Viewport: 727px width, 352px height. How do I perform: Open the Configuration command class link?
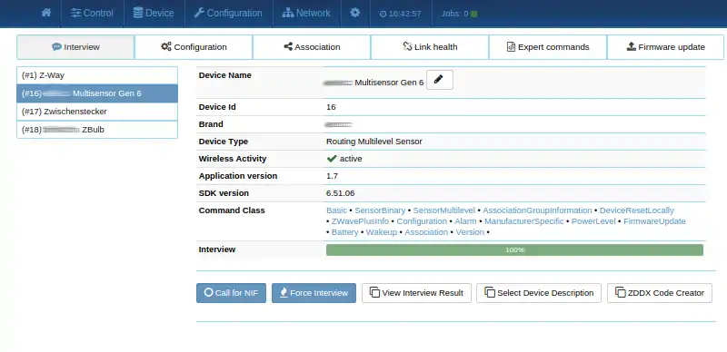tap(422, 221)
